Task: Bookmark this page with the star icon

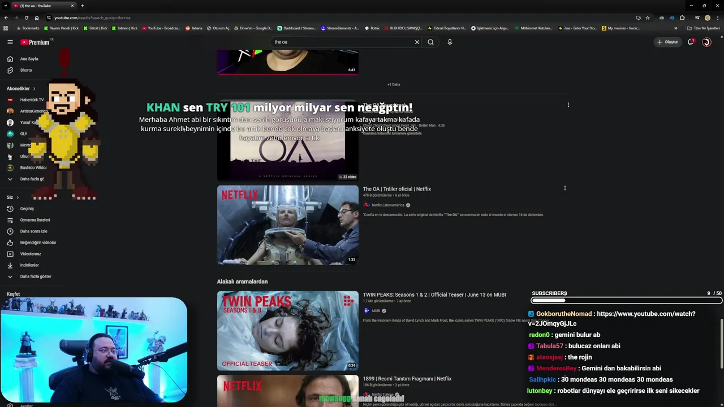Action: pyautogui.click(x=648, y=18)
